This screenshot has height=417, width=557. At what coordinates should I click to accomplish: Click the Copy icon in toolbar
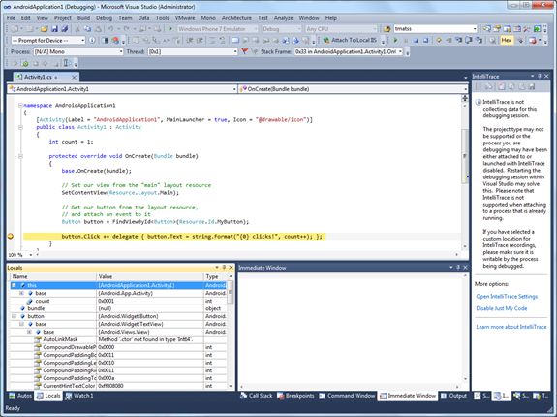pyautogui.click(x=87, y=29)
